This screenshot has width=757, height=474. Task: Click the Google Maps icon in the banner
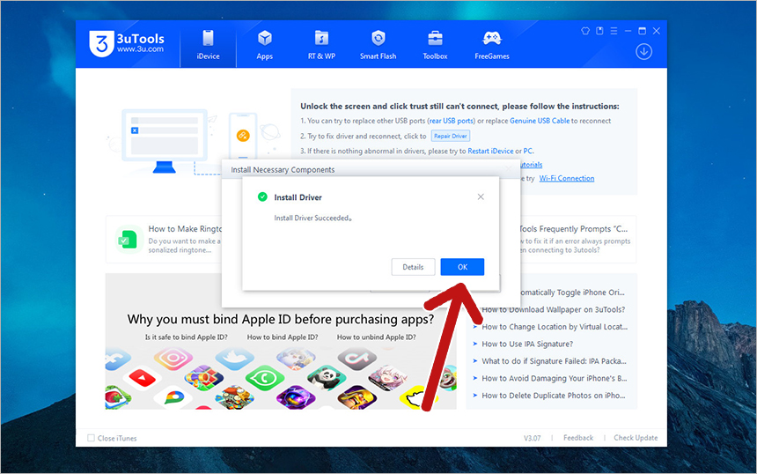click(173, 397)
